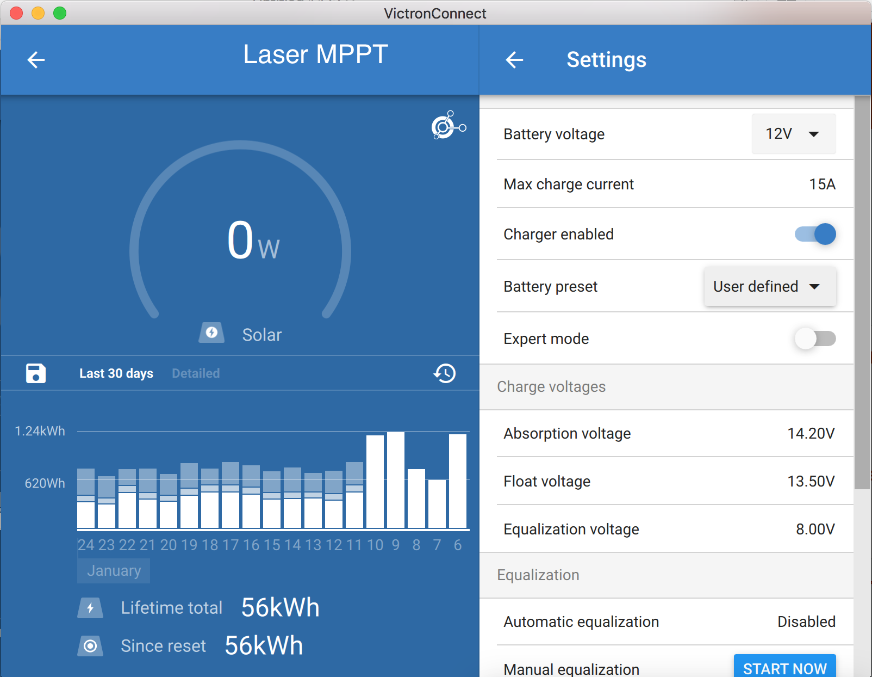Select the bar for day 24
Image resolution: width=872 pixels, height=677 pixels.
(86, 498)
